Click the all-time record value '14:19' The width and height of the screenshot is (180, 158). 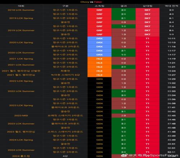coord(171,59)
